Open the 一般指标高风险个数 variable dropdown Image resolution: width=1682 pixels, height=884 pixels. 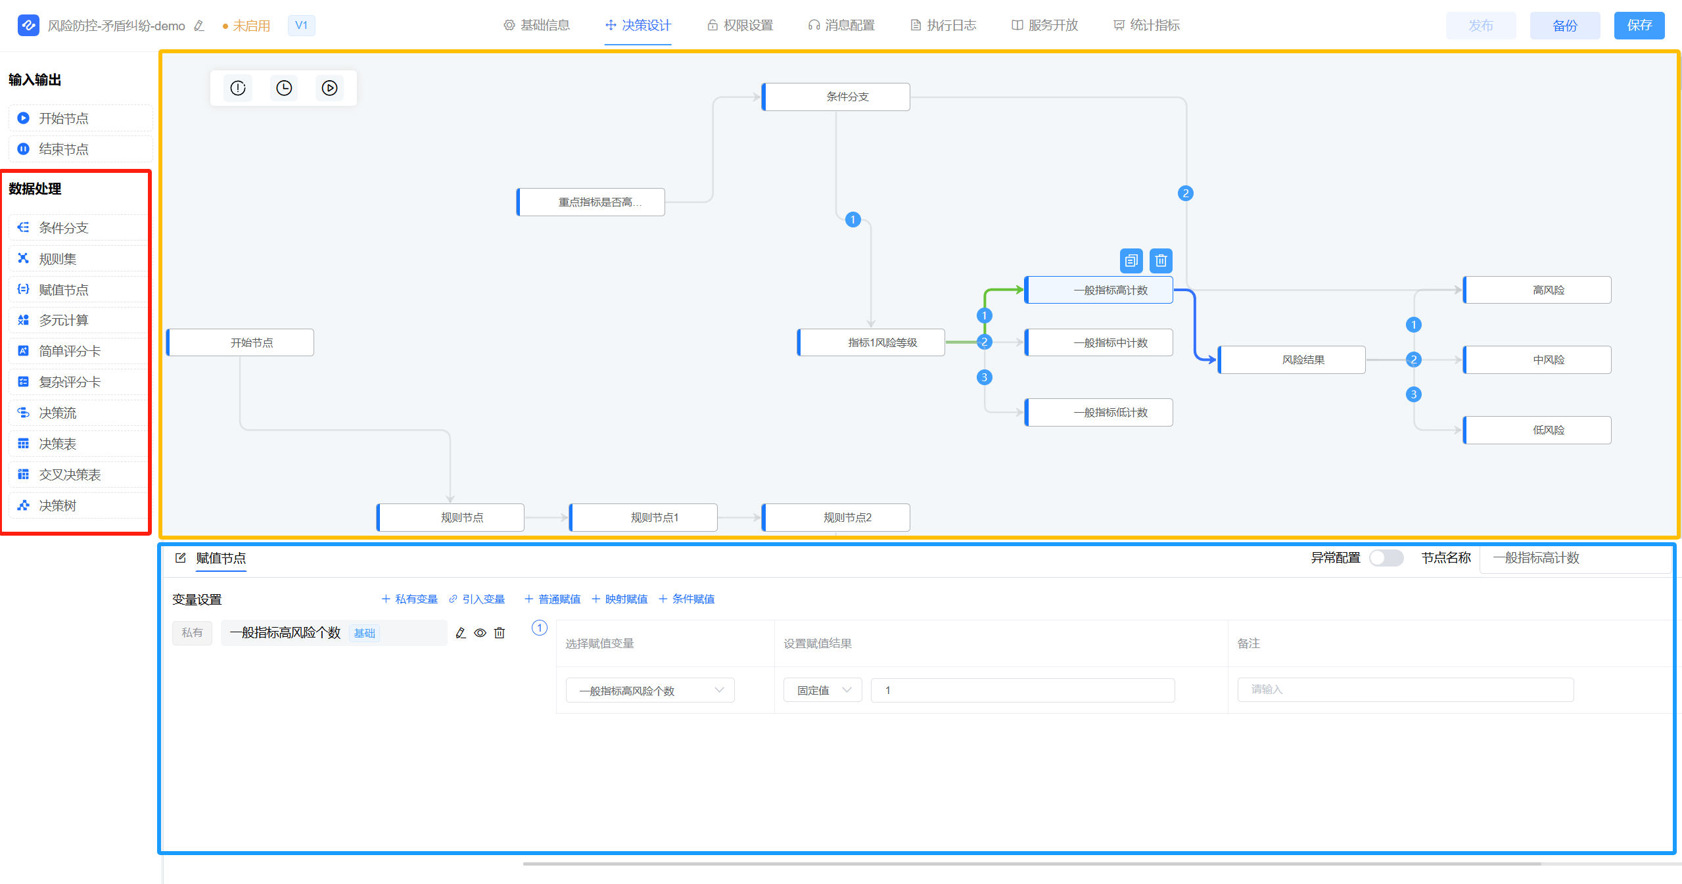pos(649,690)
